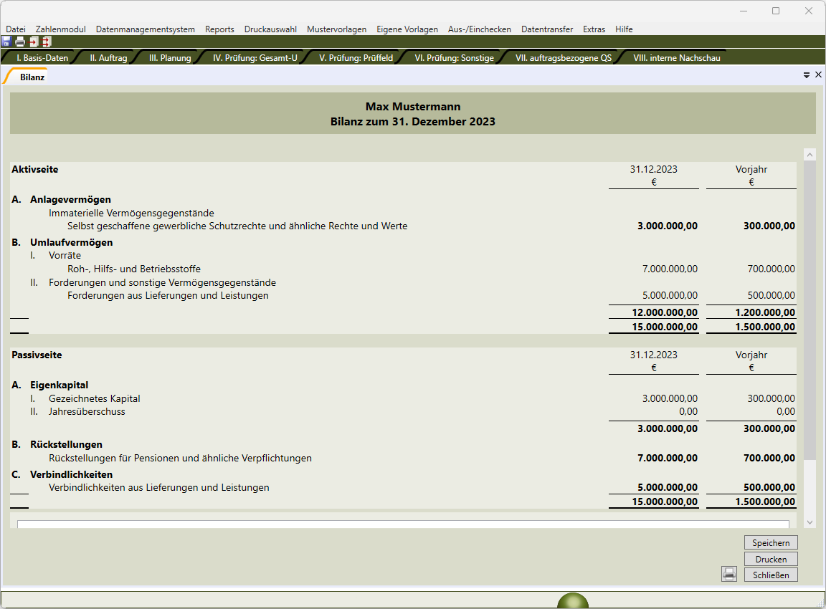Click the blue floppy disk save icon
826x609 pixels.
(6, 42)
